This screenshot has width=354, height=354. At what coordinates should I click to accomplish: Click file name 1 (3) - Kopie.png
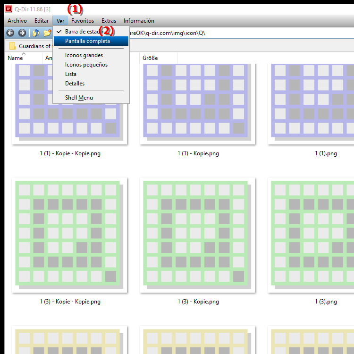[x=198, y=302]
